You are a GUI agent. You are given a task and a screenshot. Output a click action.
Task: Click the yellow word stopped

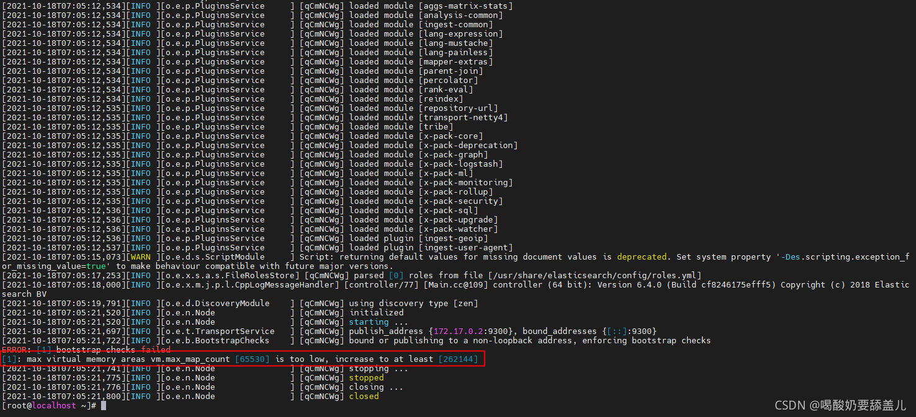click(x=366, y=378)
